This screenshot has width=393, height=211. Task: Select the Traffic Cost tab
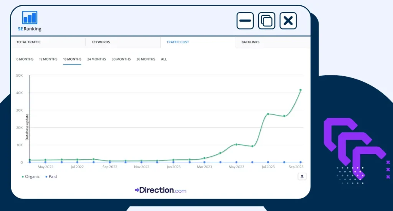[x=178, y=42]
